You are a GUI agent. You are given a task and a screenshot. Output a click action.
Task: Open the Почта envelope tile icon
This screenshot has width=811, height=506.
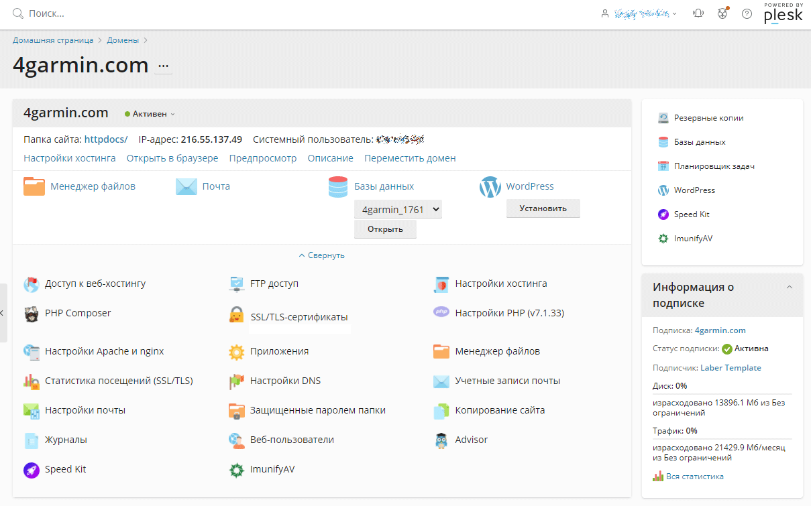click(186, 186)
